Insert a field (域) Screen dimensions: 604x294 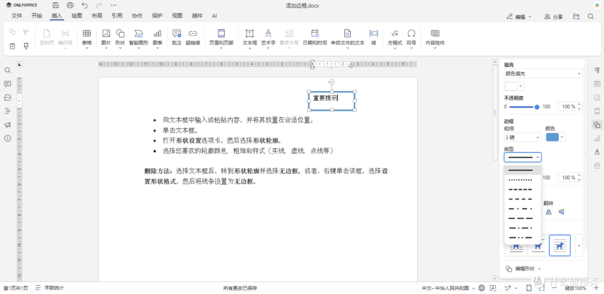pos(373,37)
